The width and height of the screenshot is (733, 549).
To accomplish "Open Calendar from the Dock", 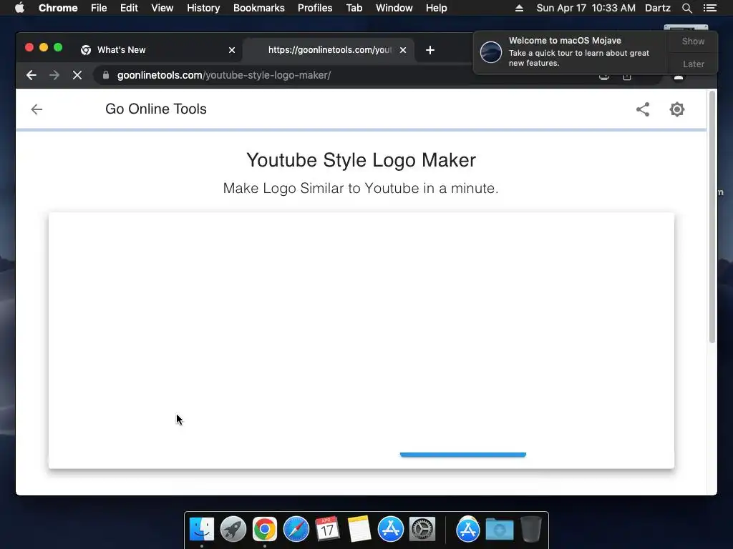I will tap(327, 530).
